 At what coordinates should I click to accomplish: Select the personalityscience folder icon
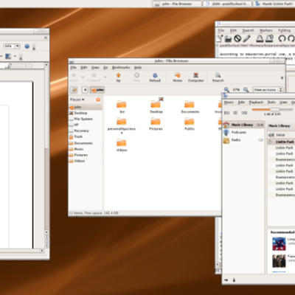click(122, 122)
